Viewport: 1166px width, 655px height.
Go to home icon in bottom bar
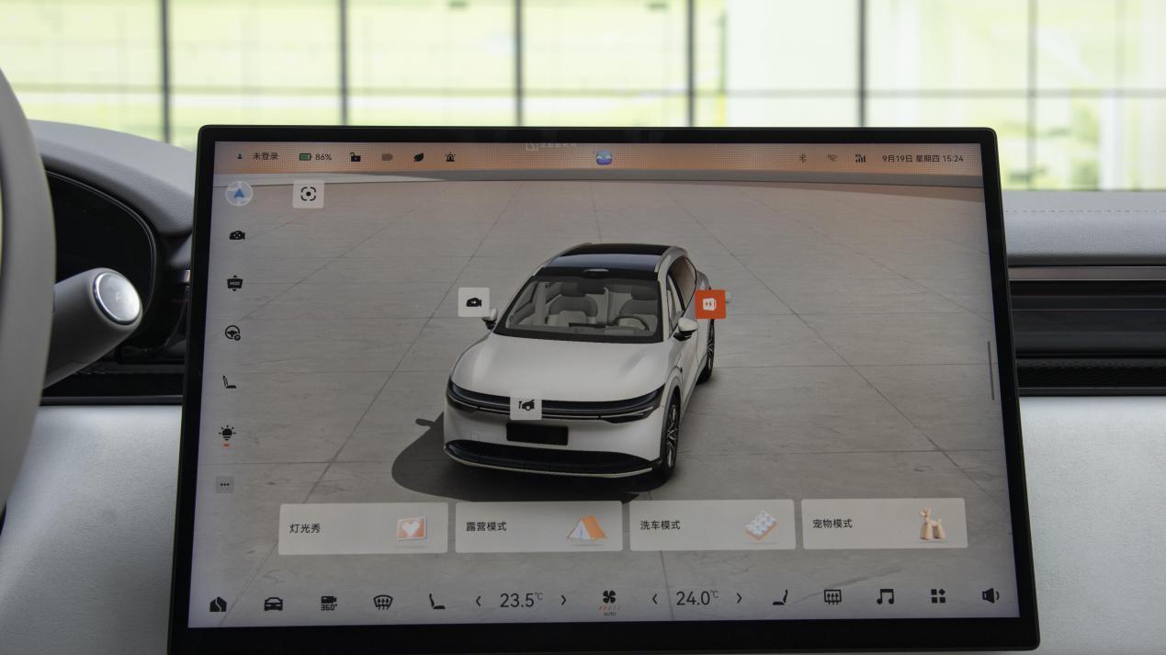[218, 604]
